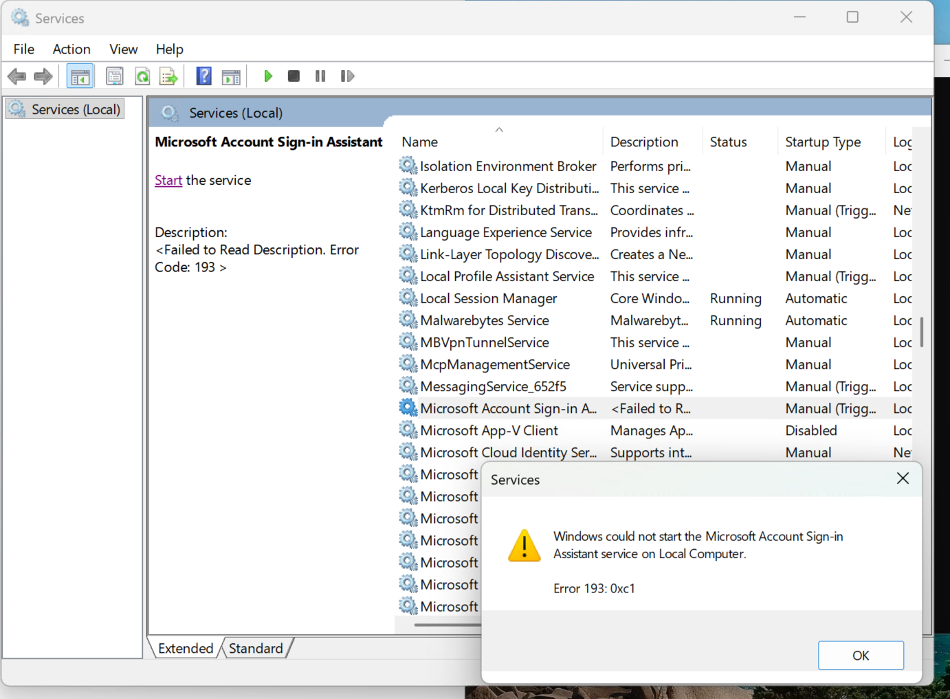The image size is (950, 699).
Task: Click the Pause Service toolbar icon
Action: (320, 76)
